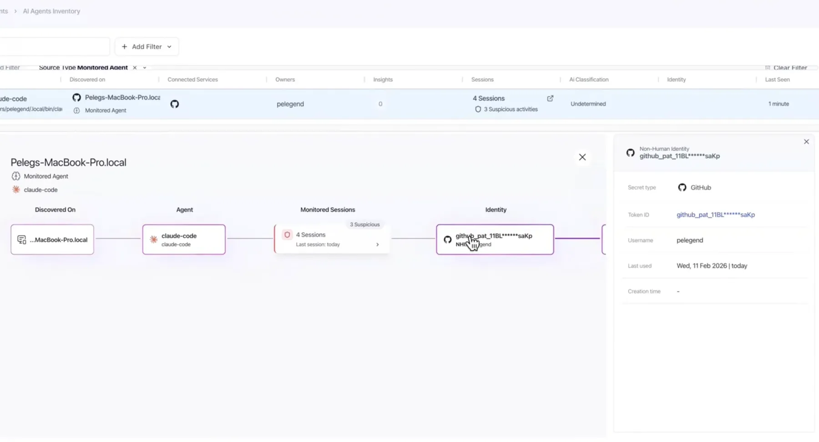Click the Discovered on column header
This screenshot has height=442, width=819.
87,79
